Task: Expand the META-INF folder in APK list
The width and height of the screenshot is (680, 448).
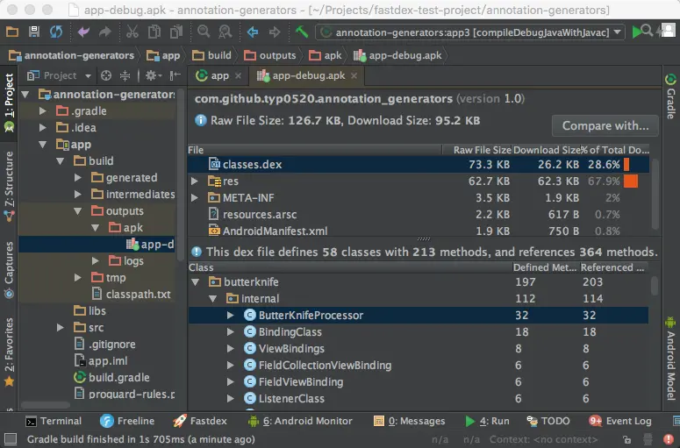Action: [195, 198]
